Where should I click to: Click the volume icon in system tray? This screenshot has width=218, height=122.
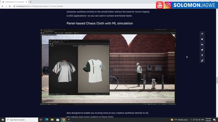click(199, 120)
